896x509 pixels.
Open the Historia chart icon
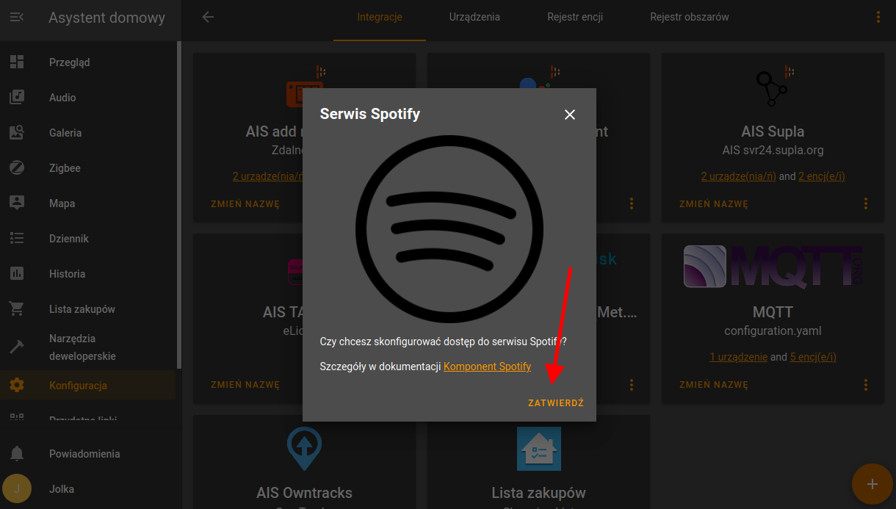click(x=17, y=274)
